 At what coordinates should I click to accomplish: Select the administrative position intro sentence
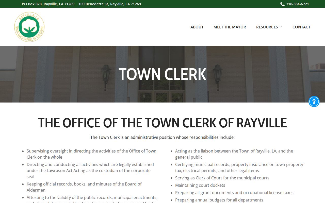point(162,137)
